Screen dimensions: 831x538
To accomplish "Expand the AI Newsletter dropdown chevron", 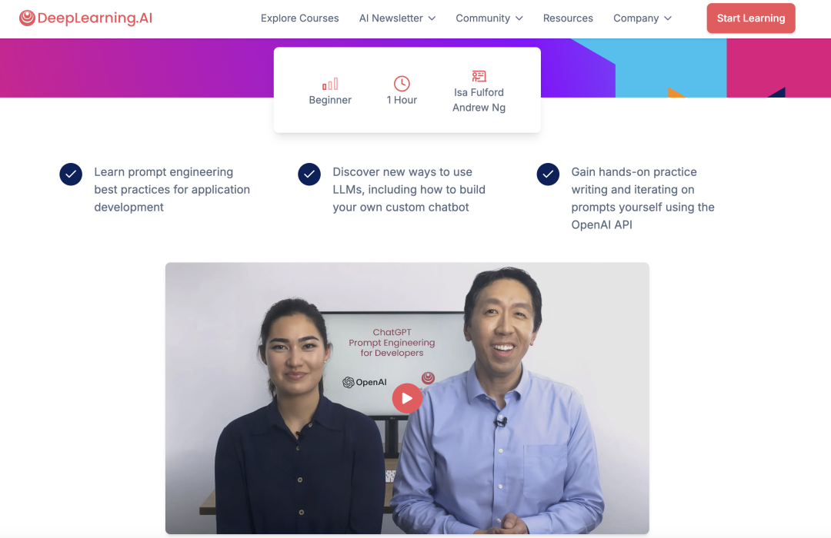I will click(432, 18).
